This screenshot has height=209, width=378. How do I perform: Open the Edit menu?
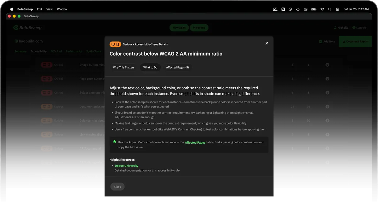(x=39, y=9)
